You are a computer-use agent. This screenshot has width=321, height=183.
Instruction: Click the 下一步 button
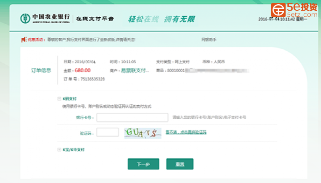click(x=143, y=164)
